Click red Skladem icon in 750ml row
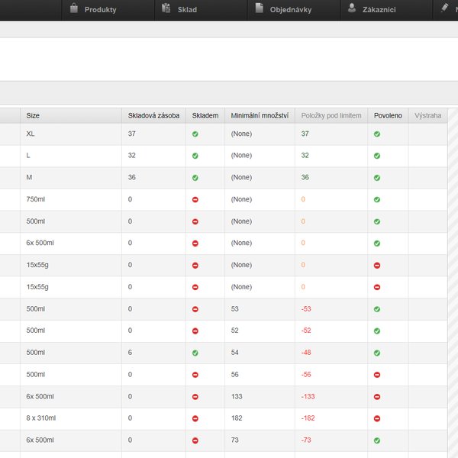Viewport: 458px width, 458px height. click(x=195, y=199)
